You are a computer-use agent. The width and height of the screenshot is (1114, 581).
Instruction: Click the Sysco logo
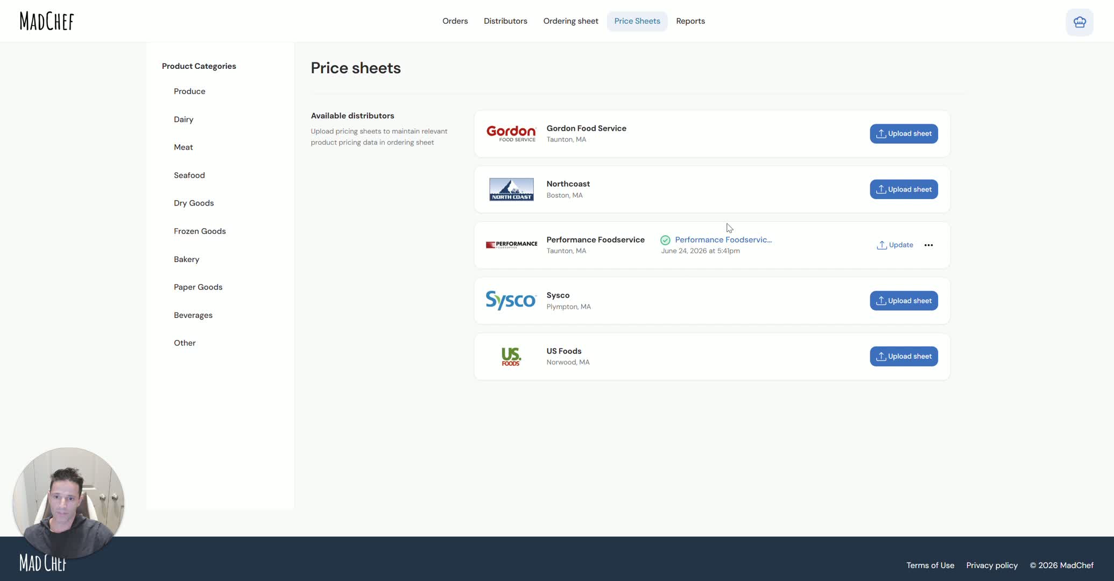coord(511,300)
